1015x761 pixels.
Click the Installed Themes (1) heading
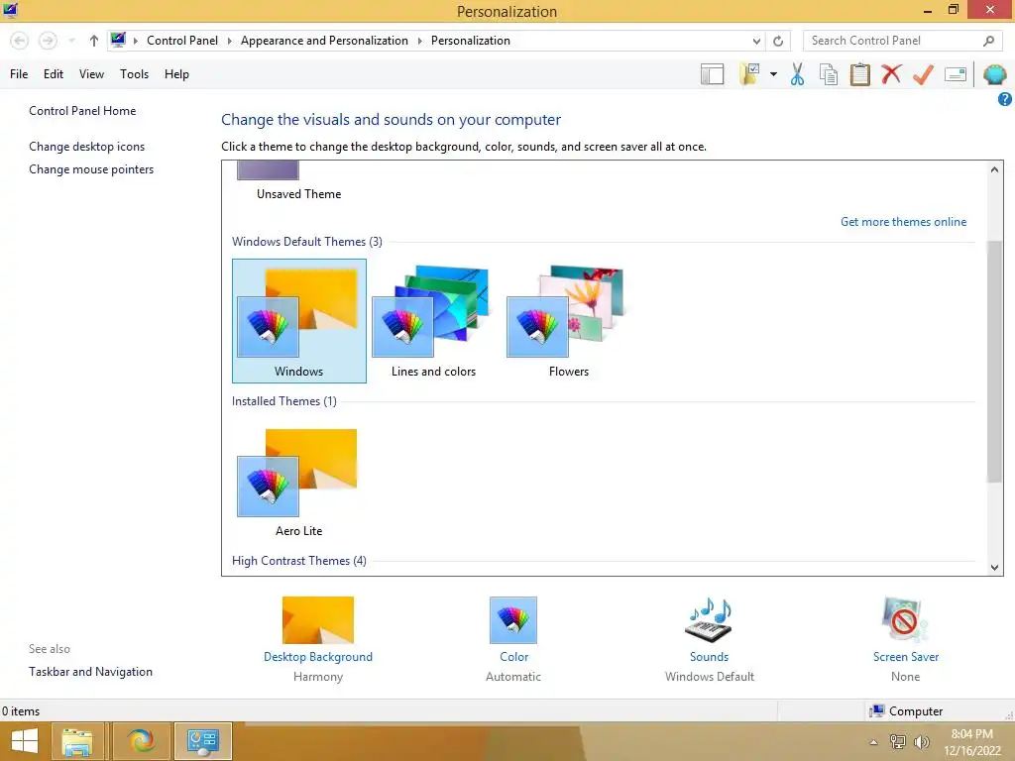point(284,401)
